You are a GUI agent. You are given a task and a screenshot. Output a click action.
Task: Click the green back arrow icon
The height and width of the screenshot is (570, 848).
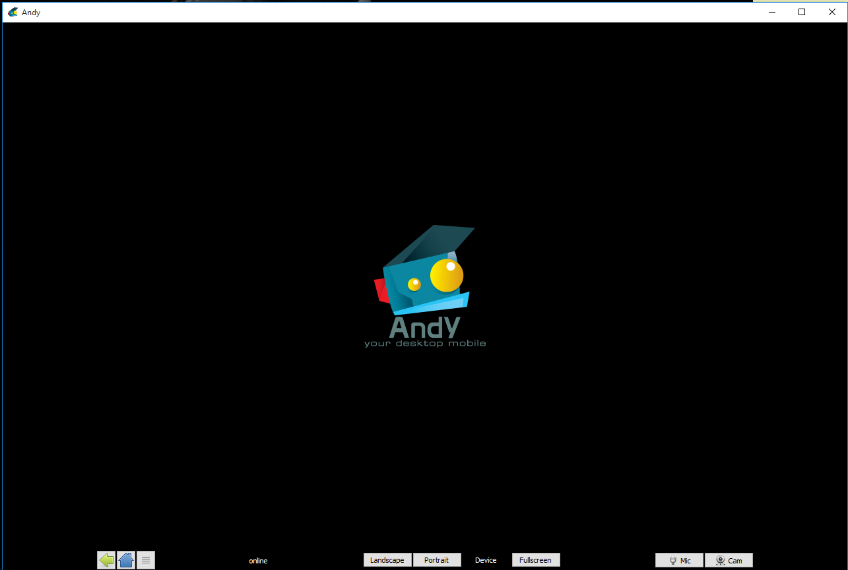pyautogui.click(x=106, y=560)
